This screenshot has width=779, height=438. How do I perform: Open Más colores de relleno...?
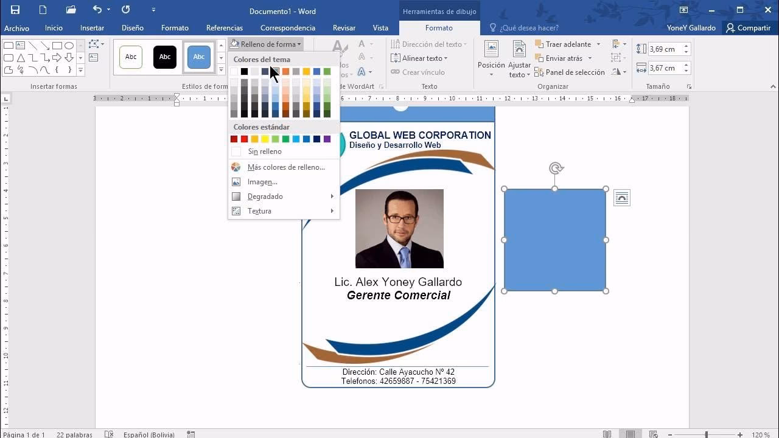tap(285, 167)
